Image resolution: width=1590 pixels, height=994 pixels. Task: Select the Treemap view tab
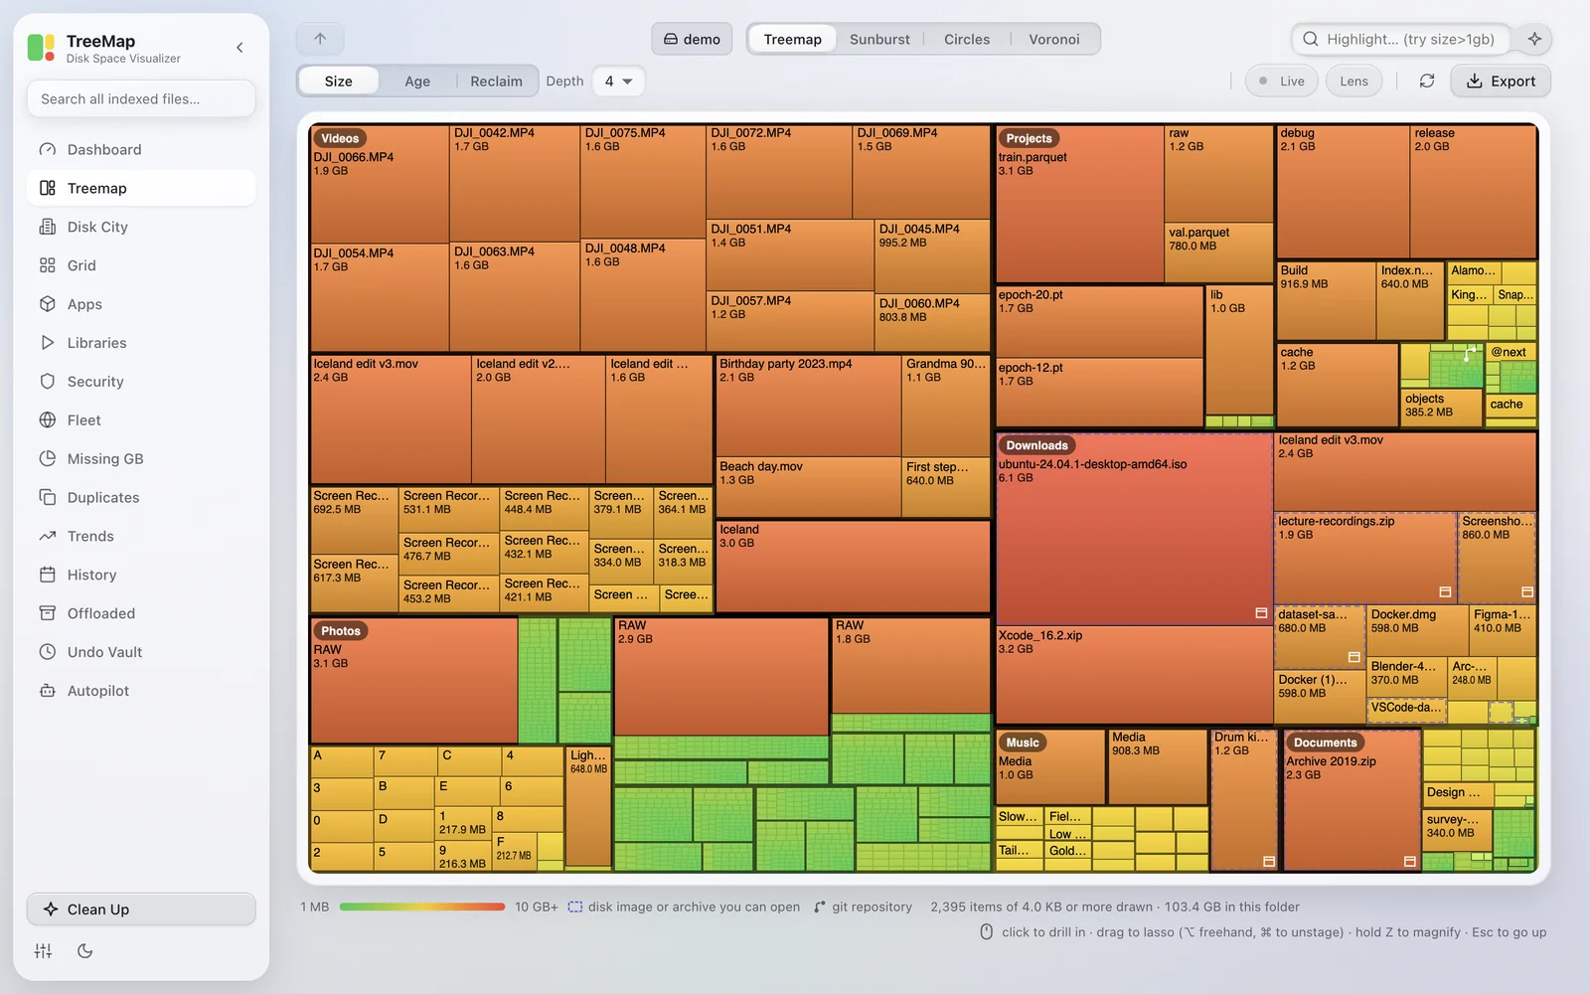point(792,39)
